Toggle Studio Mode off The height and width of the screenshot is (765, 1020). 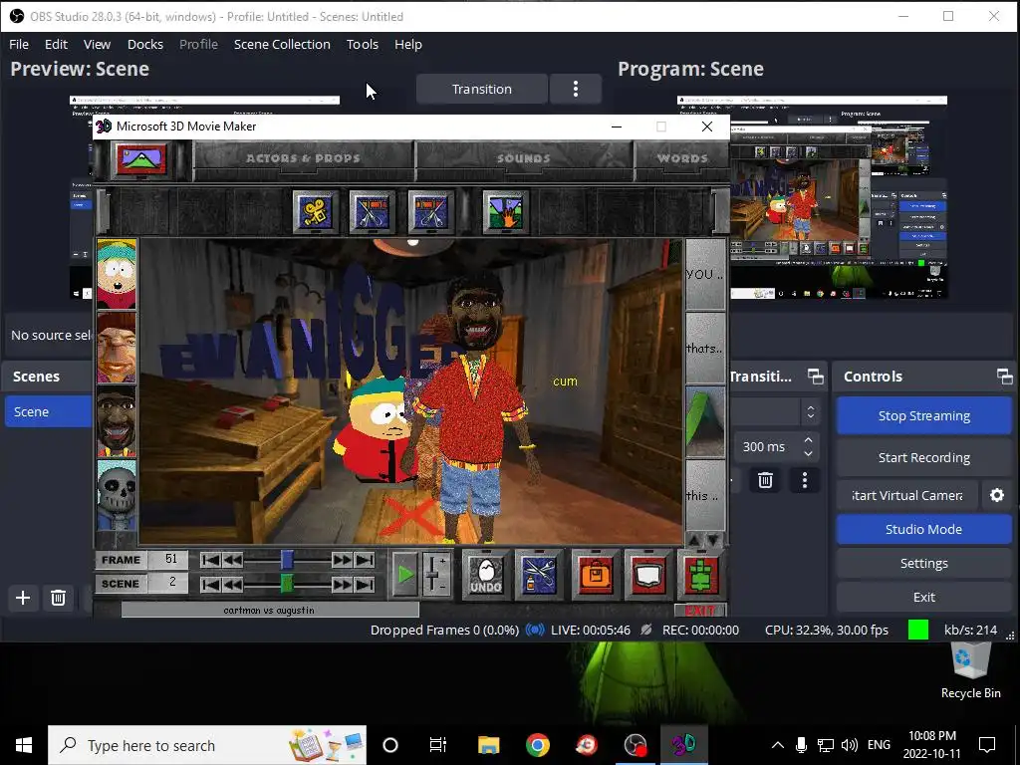[923, 530]
